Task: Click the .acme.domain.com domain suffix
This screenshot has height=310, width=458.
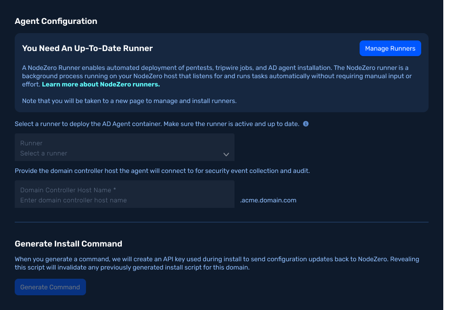Action: click(x=268, y=201)
